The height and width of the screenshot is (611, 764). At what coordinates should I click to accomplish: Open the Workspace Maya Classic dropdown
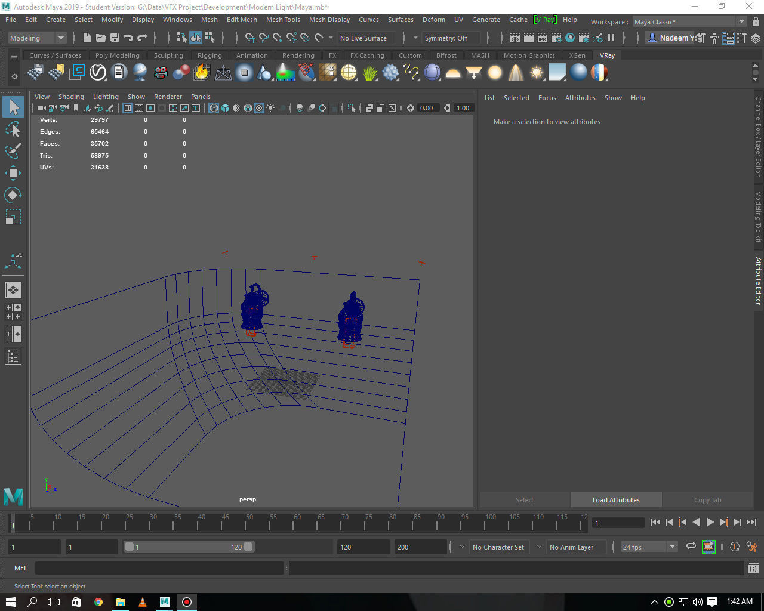click(x=690, y=21)
